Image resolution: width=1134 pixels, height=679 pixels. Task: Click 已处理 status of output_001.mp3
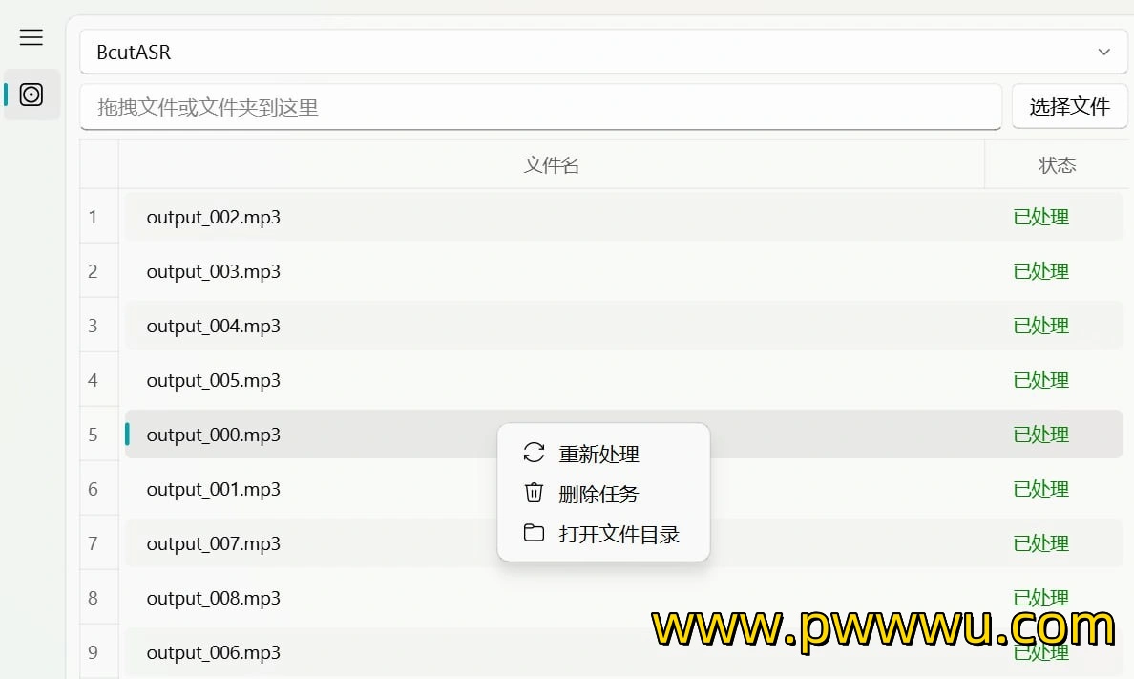click(x=1040, y=489)
